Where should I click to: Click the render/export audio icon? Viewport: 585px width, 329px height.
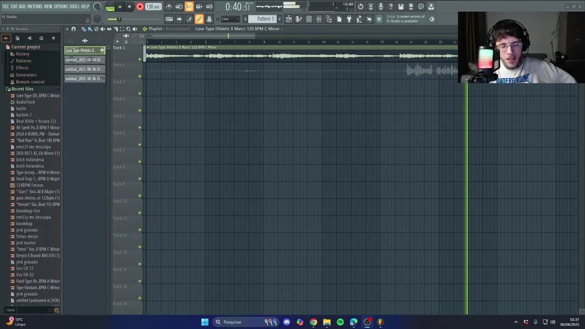[x=411, y=6]
